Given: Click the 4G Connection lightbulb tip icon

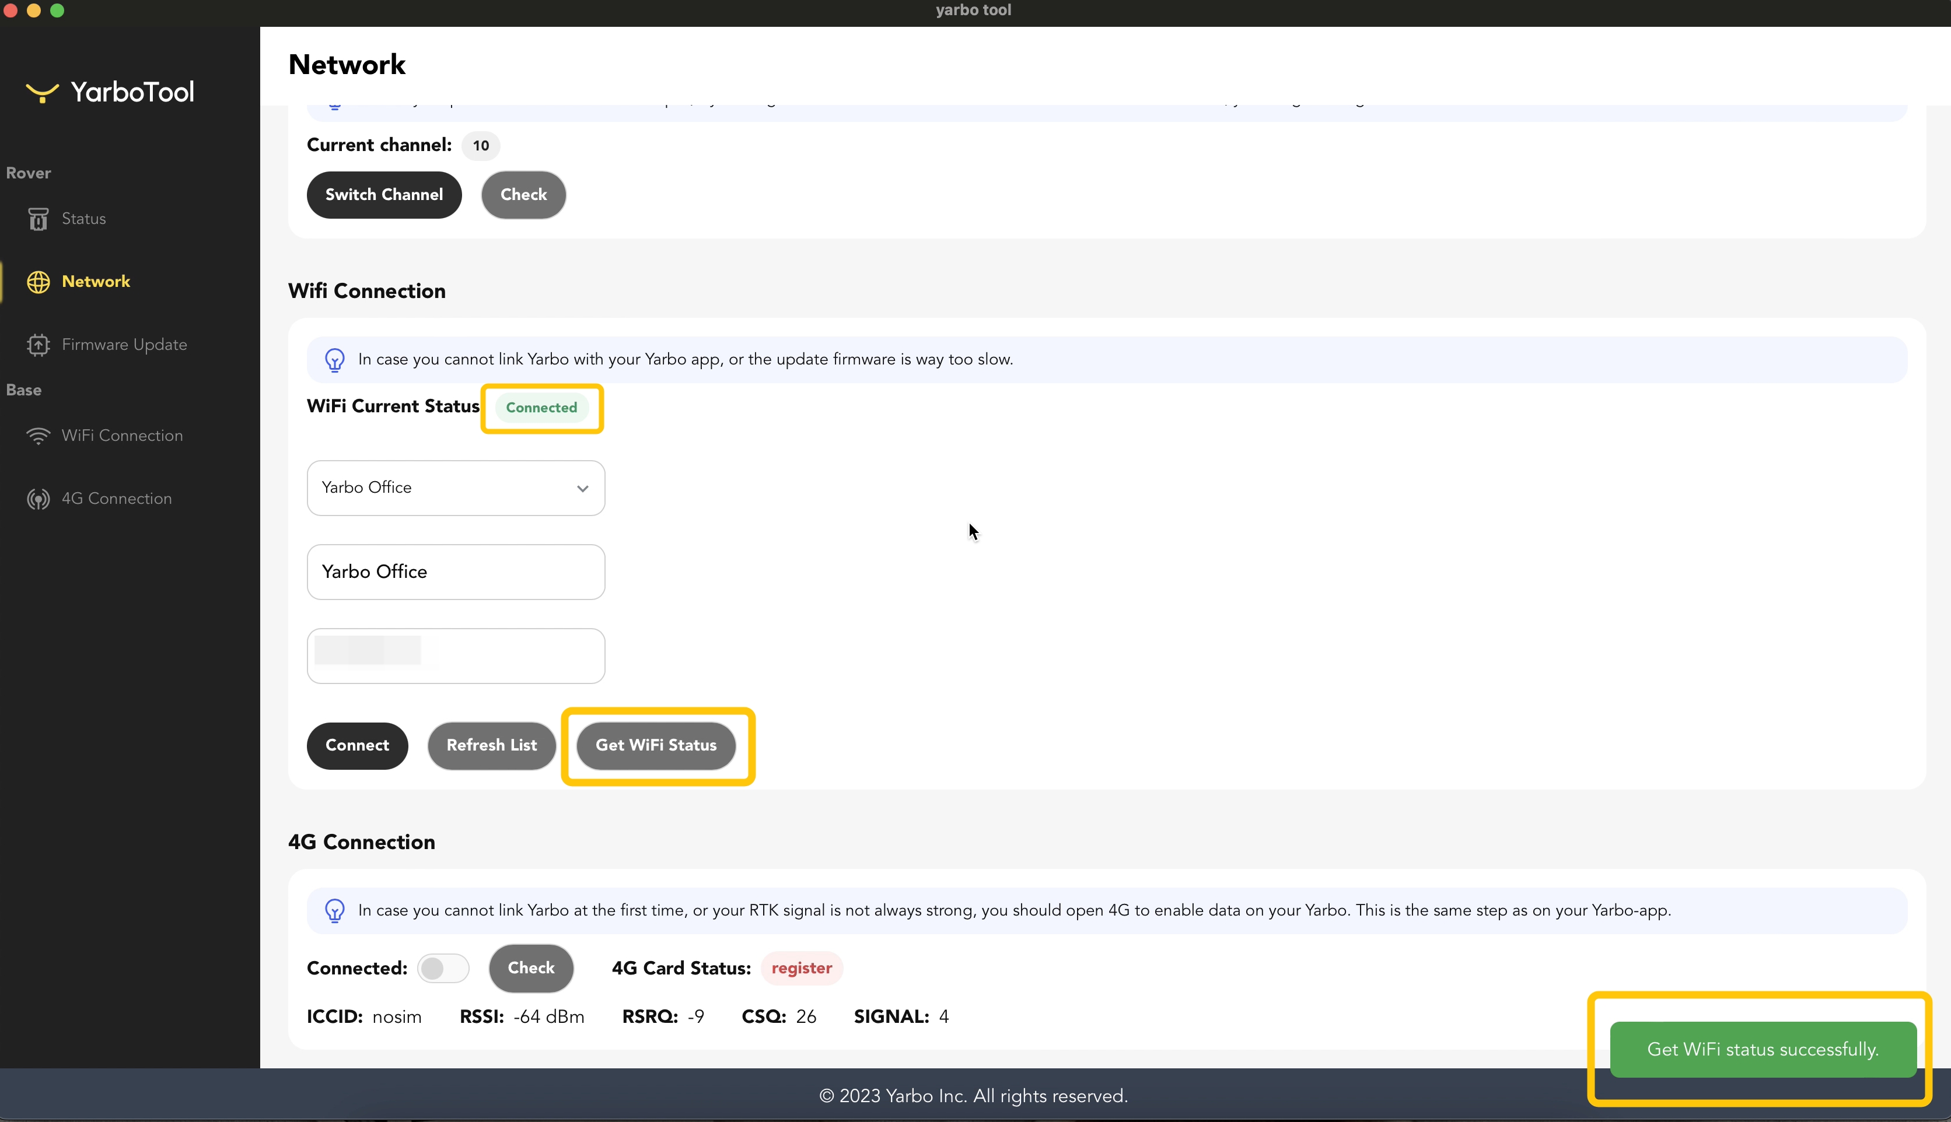Looking at the screenshot, I should pos(334,911).
